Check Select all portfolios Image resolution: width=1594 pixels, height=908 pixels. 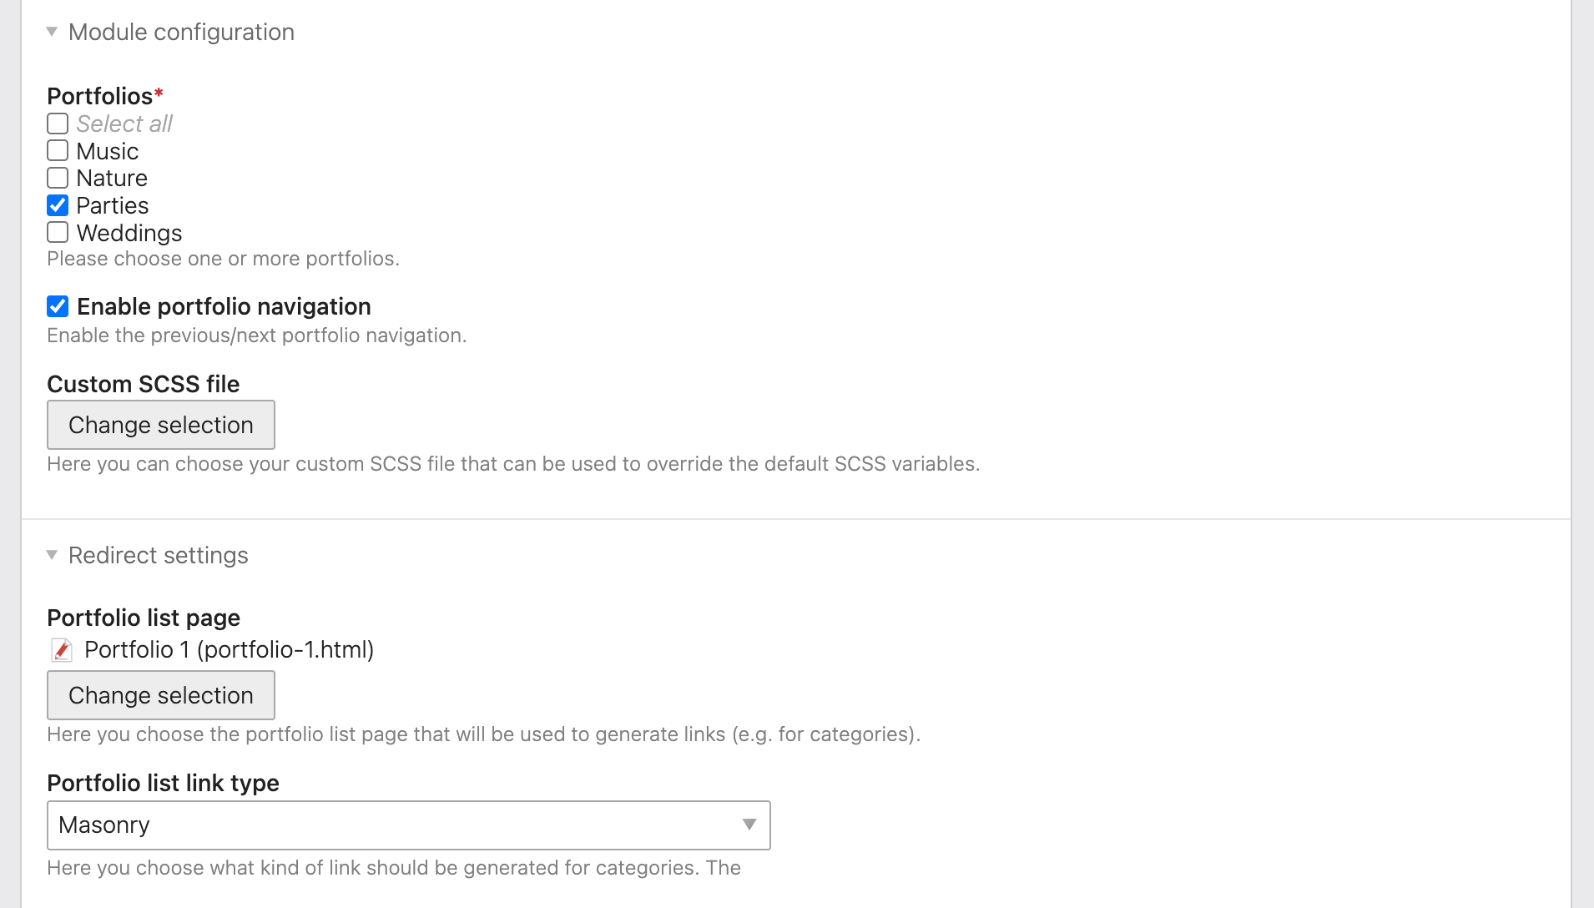pos(57,124)
